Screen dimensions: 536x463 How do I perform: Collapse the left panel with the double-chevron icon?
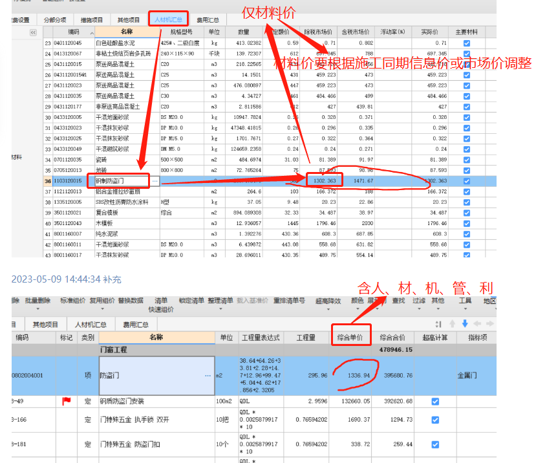pos(33,32)
